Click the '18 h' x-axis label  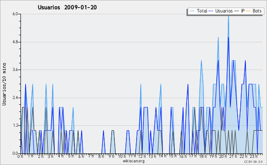(203, 157)
